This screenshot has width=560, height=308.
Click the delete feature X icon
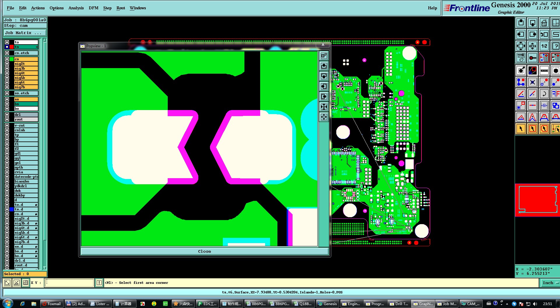533,82
